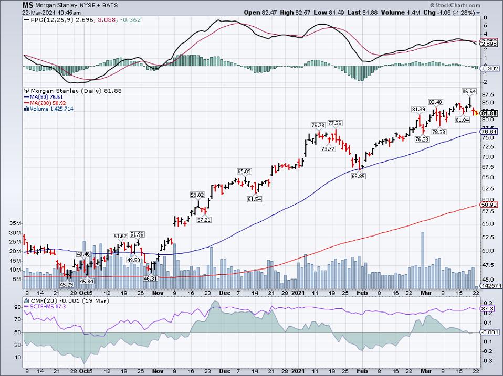Click the red MA(200) line marker
Image resolution: width=503 pixels, height=376 pixels.
(26, 103)
